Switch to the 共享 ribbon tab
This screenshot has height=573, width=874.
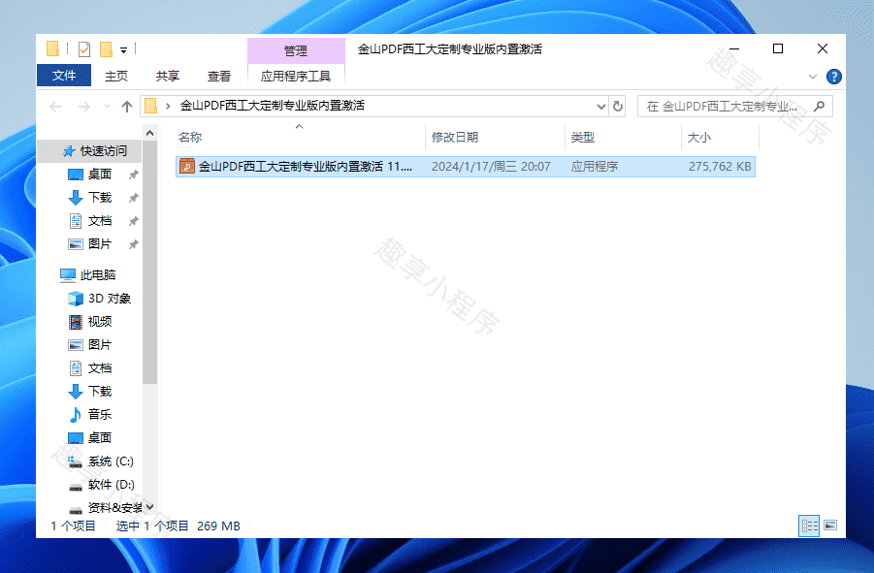[x=168, y=77]
